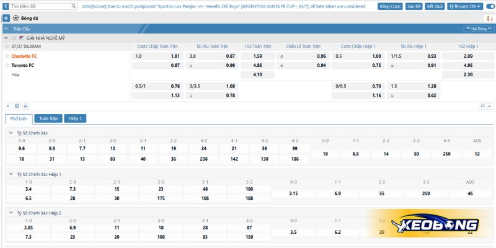Pick correct score 4-4 odds 250

pos(446,154)
